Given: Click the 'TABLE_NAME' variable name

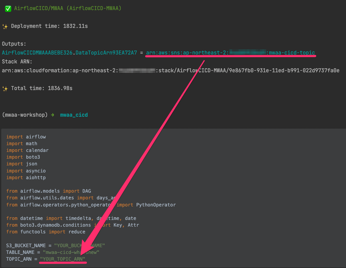Looking at the screenshot, I should pyautogui.click(x=20, y=252).
